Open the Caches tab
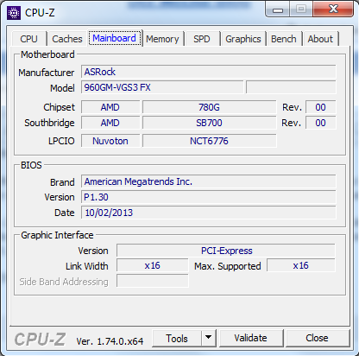The width and height of the screenshot is (359, 356). tap(67, 39)
